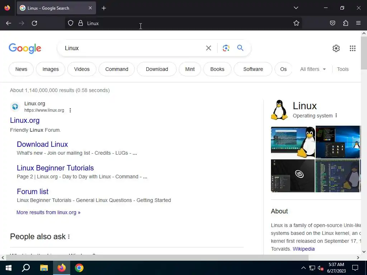The image size is (367, 275).
Task: Click the horizontal scrollbar right arrow
Action: [358, 258]
